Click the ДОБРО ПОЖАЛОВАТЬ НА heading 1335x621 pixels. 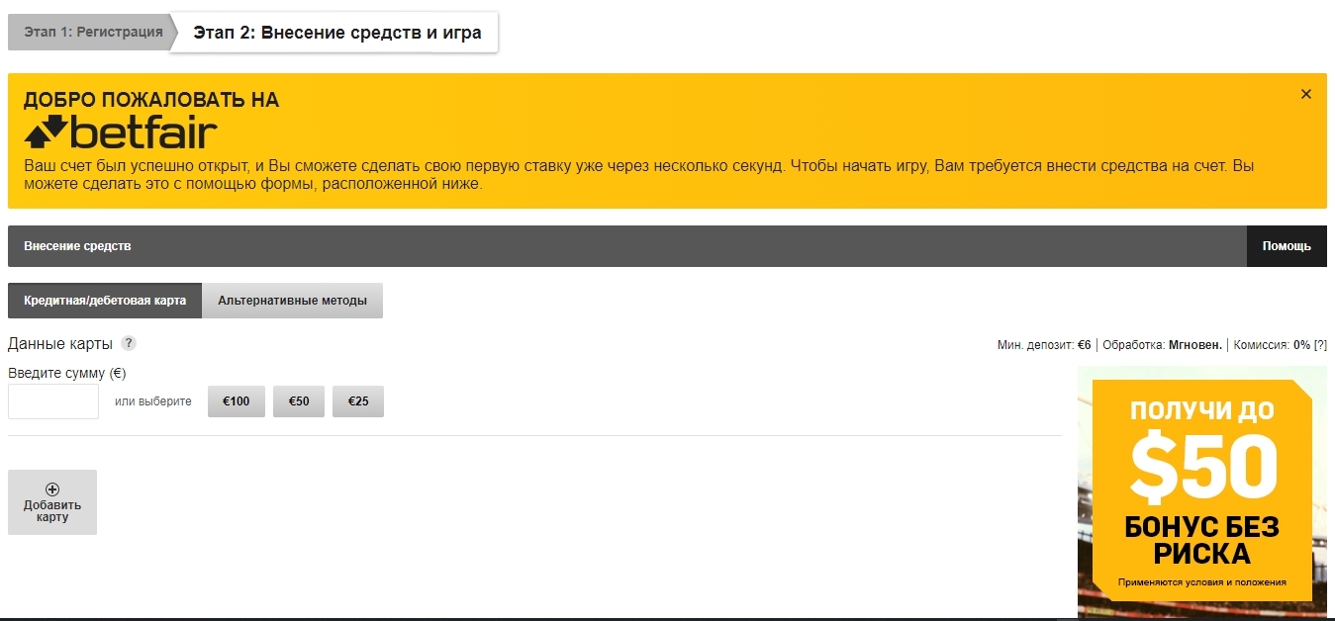(x=151, y=100)
